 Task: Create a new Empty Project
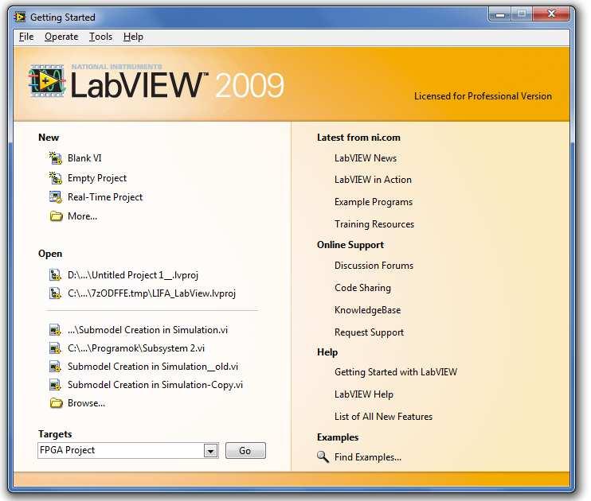click(x=97, y=178)
